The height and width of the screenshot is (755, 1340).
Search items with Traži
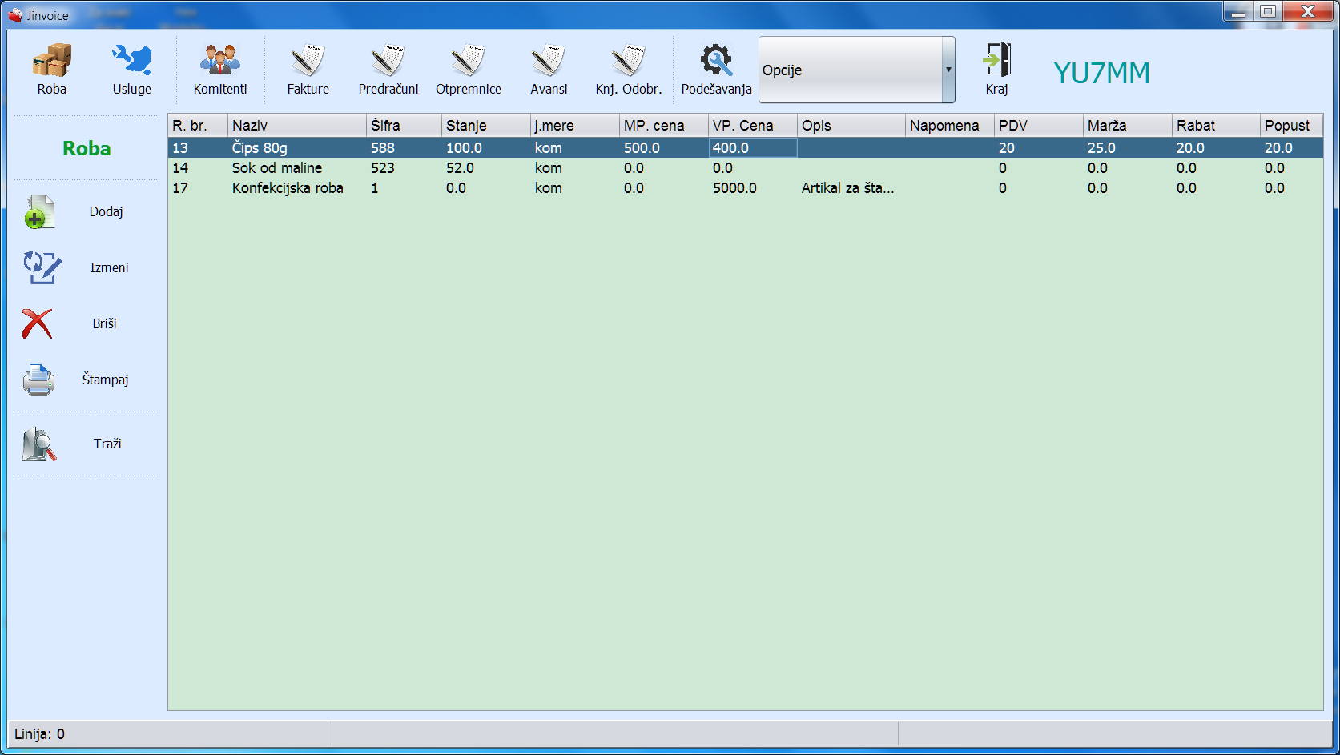[87, 444]
